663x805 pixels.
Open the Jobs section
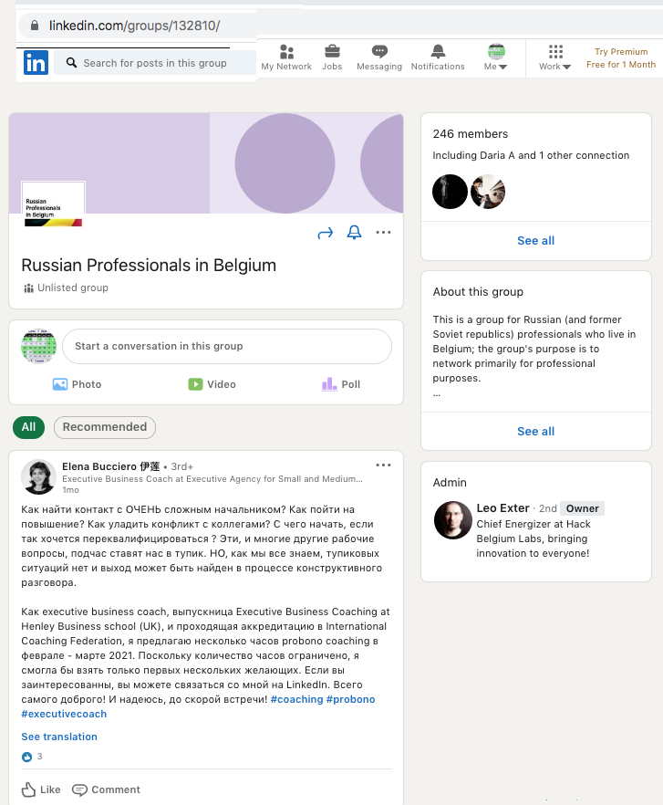332,57
